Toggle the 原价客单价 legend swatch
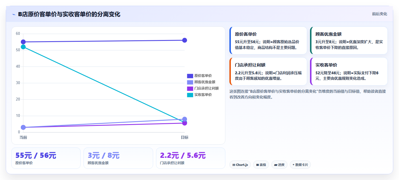This screenshot has width=399, height=180. (x=190, y=76)
